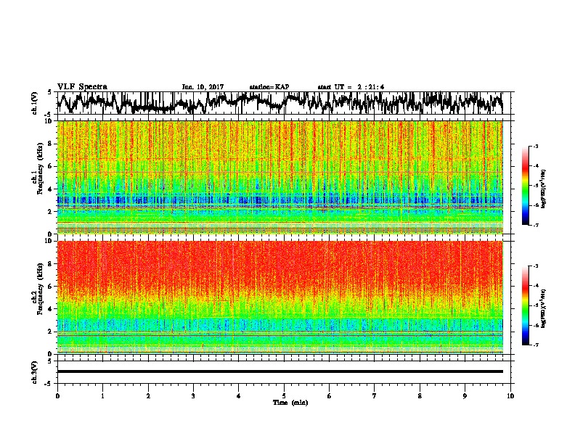Viewport: 575px width, 444px height.
Task: Click the "ch.3(V)" axis label
Action: 34,372
